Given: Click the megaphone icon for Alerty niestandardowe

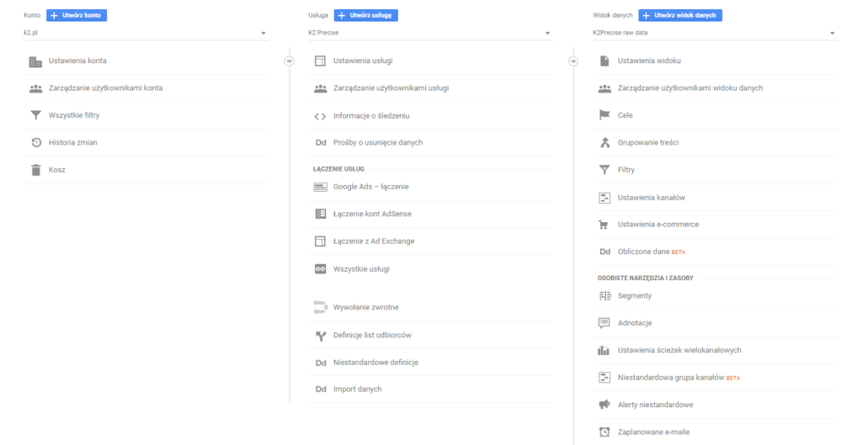Looking at the screenshot, I should pos(604,405).
